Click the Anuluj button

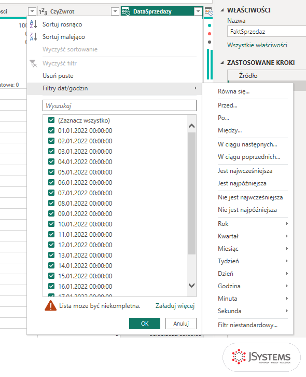click(181, 324)
